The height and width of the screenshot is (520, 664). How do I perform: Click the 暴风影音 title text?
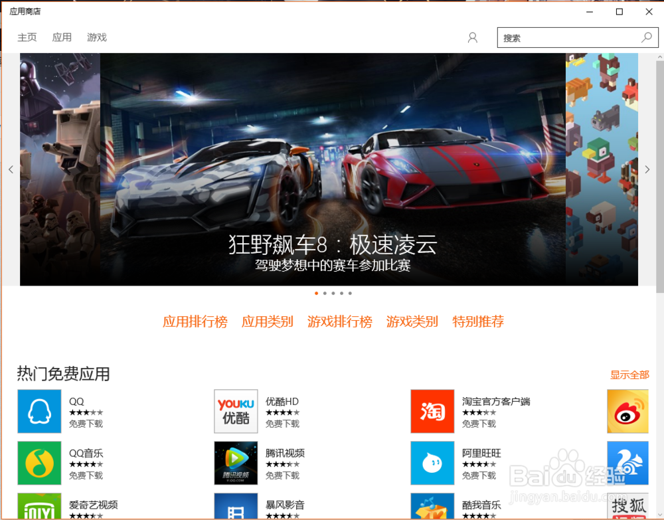click(285, 505)
